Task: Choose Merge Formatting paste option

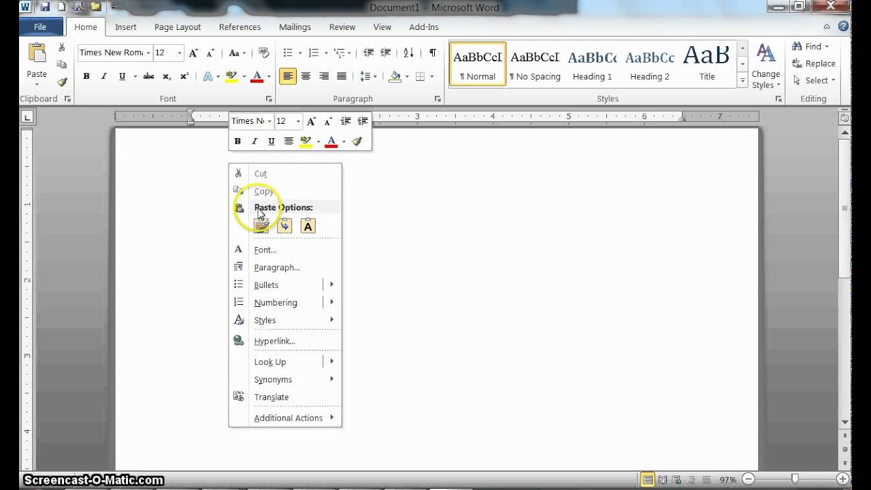Action: [284, 225]
